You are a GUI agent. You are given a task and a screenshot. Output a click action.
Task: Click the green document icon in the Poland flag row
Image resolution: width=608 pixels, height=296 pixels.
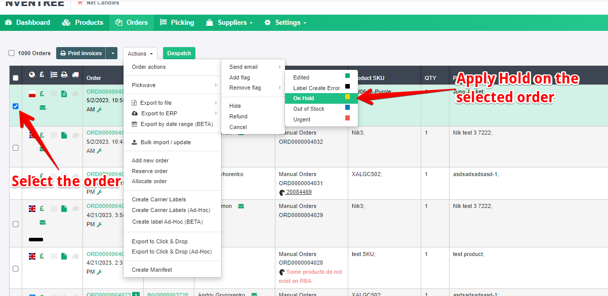(64, 94)
